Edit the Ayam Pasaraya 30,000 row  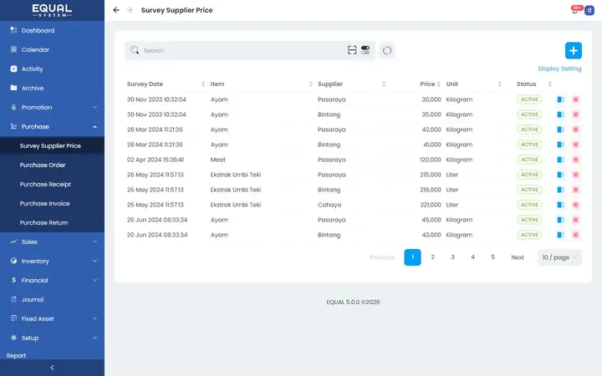(560, 99)
